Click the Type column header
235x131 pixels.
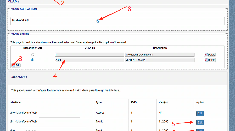tap(99, 102)
